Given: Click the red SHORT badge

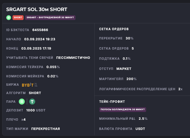Looking at the screenshot, I should [18, 18].
